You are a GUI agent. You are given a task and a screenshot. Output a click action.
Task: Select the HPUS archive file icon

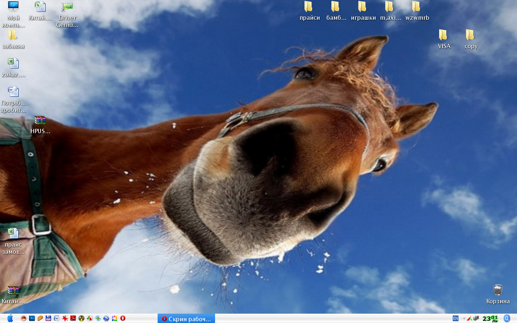pos(40,120)
